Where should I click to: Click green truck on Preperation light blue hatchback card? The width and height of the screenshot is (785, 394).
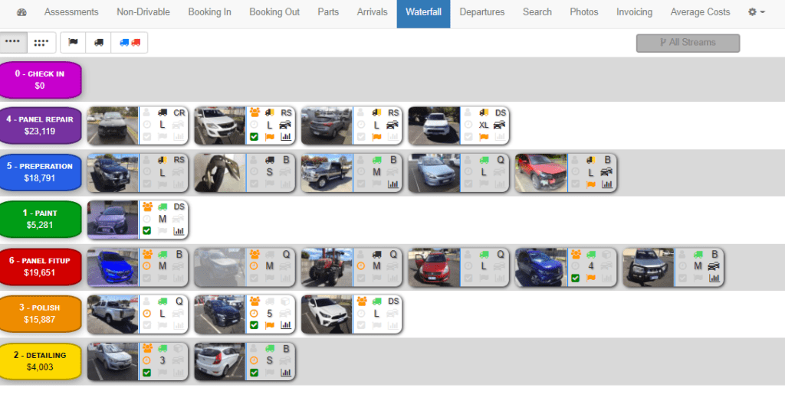(x=484, y=160)
